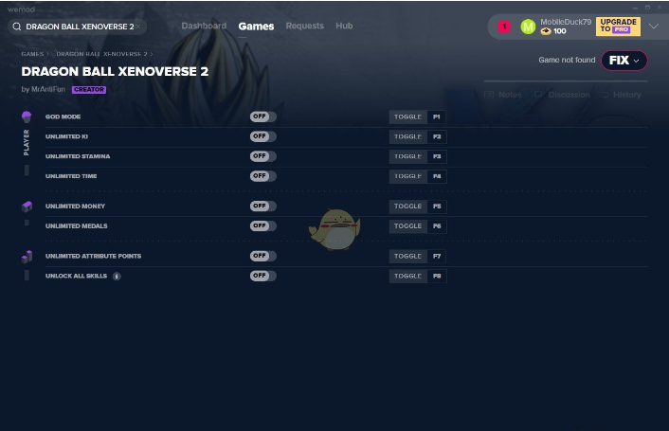This screenshot has width=669, height=431.
Task: Toggle Unlimited Ki switch
Action: pos(262,136)
